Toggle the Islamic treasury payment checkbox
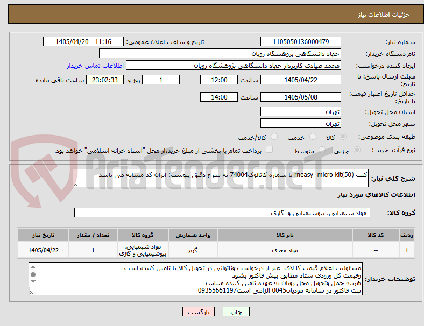The height and width of the screenshot is (326, 424). [270, 150]
